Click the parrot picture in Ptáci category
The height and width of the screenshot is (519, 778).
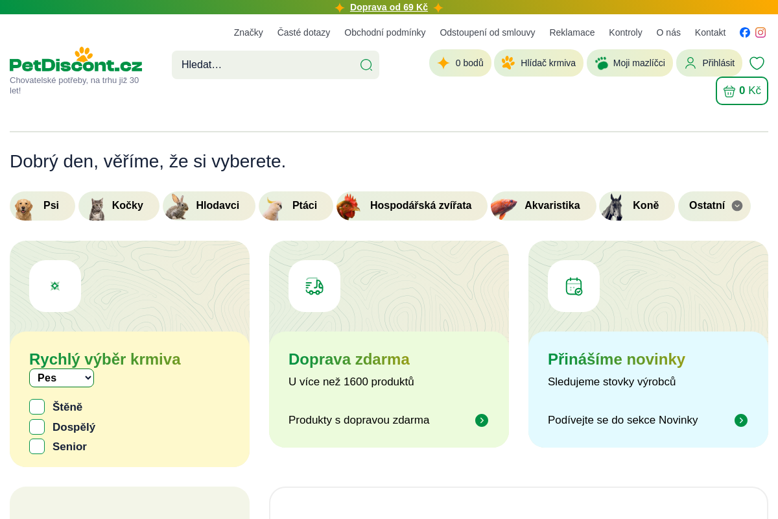coord(274,209)
